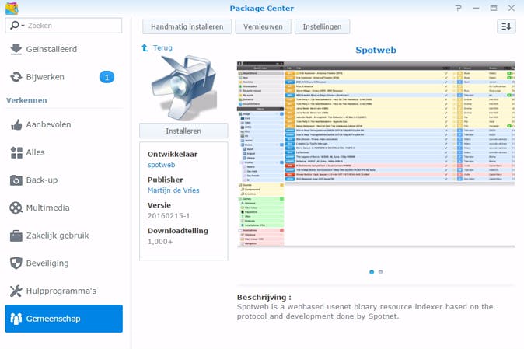The width and height of the screenshot is (524, 349).
Task: Open the Bijwerken updates section
Action: 64,77
